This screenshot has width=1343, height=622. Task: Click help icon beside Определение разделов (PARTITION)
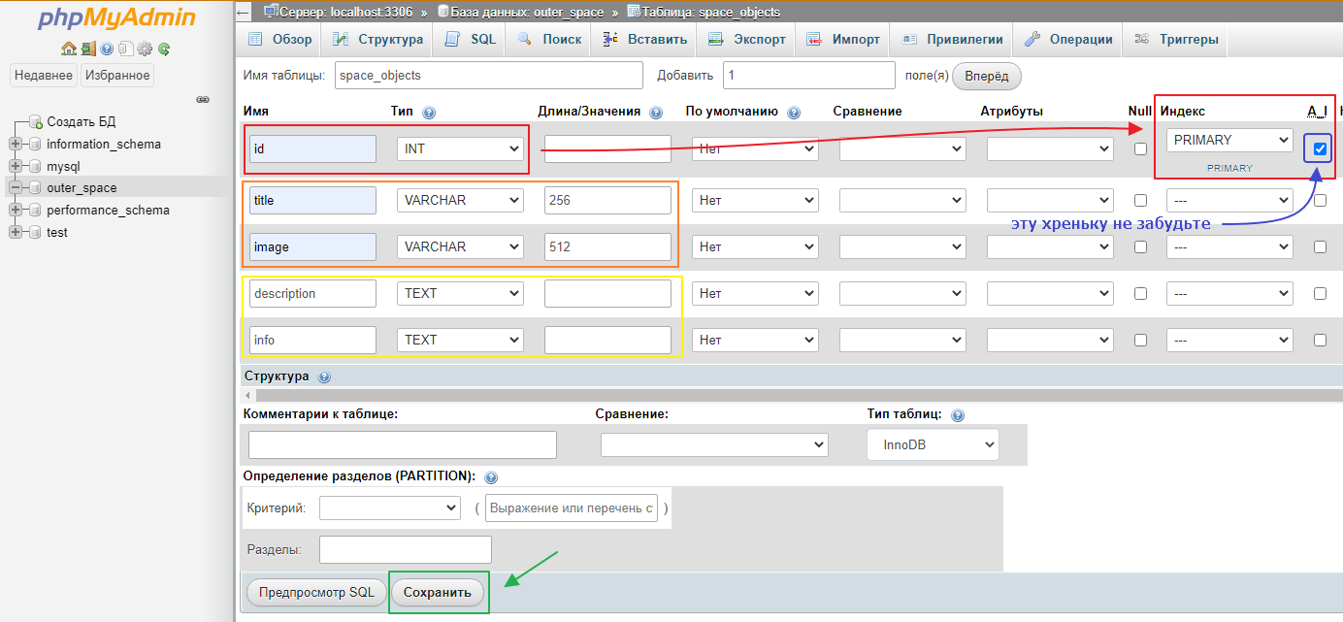[490, 477]
